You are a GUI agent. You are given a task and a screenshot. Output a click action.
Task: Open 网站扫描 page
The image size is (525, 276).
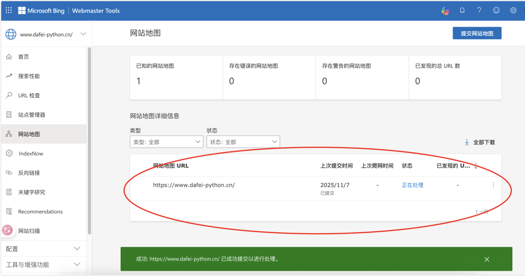pos(44,231)
